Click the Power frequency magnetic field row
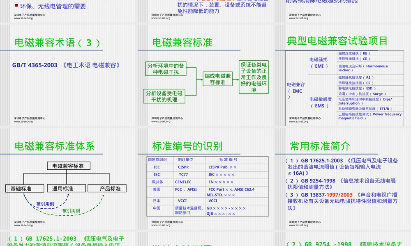This screenshot has height=246, width=411. click(370, 116)
